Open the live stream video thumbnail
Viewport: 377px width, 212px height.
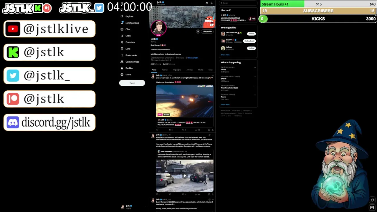click(x=185, y=101)
